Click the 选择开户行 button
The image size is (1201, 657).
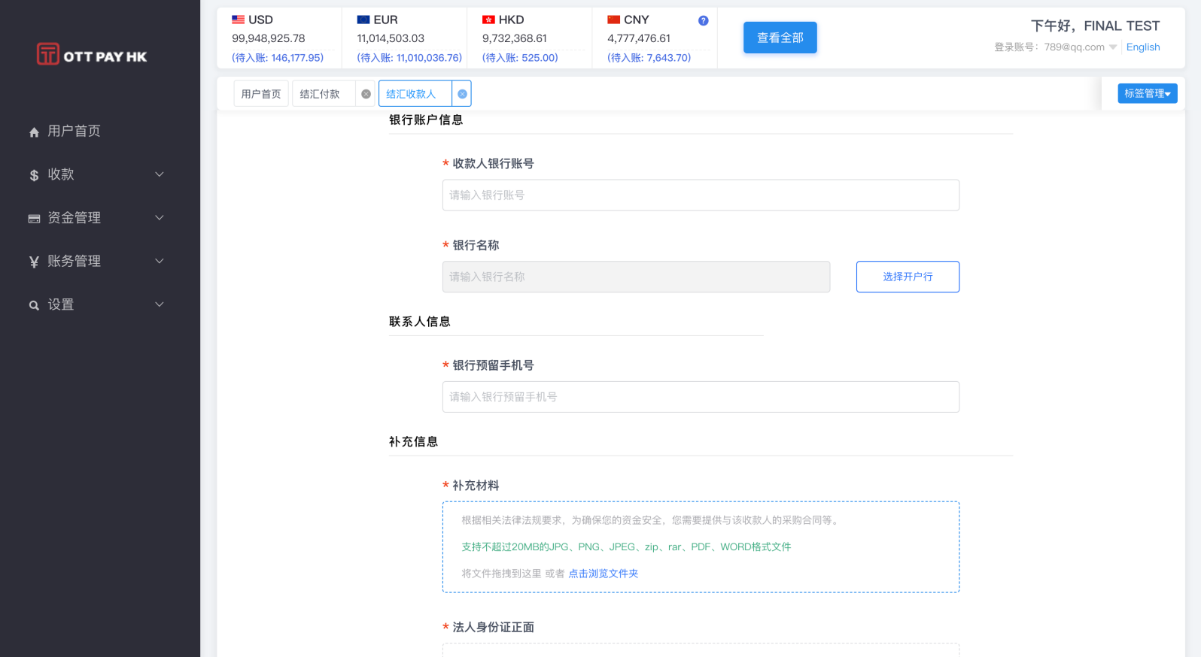tap(908, 277)
